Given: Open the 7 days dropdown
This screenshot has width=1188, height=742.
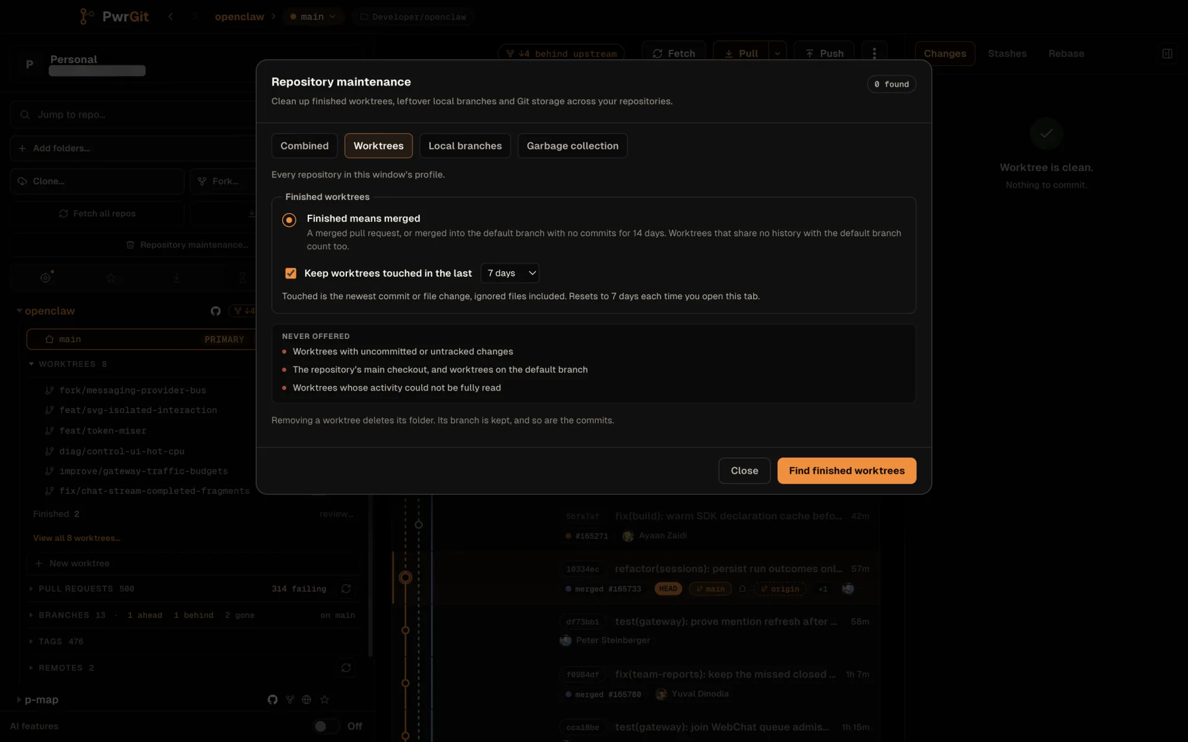Looking at the screenshot, I should tap(510, 273).
